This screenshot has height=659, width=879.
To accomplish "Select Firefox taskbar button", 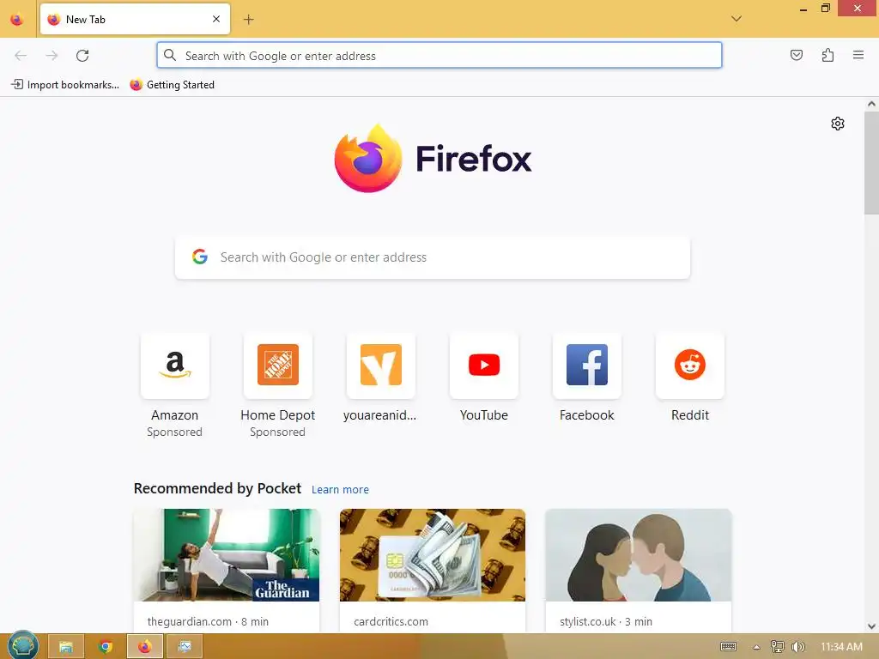I will tap(145, 647).
